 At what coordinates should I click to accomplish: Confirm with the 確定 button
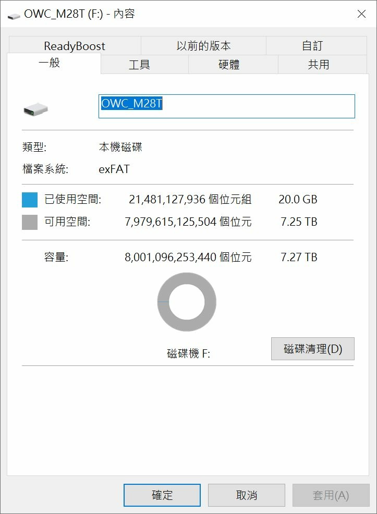162,495
